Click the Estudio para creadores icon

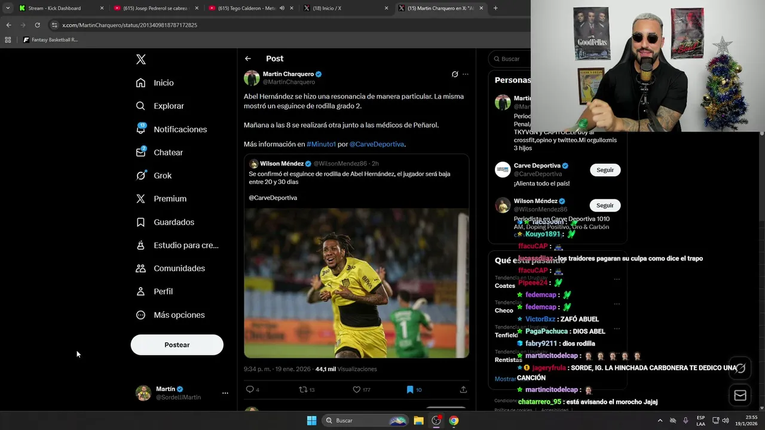(x=140, y=245)
